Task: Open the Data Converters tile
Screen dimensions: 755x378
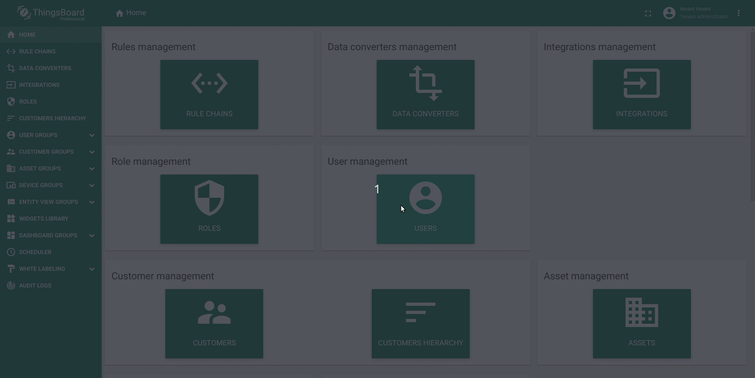Action: pos(425,95)
